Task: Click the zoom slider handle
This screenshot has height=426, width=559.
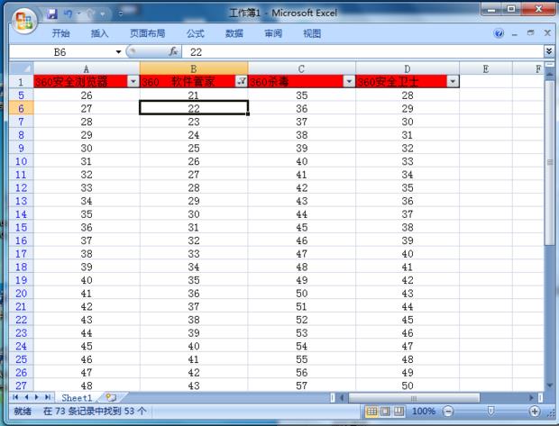Action: click(x=491, y=412)
